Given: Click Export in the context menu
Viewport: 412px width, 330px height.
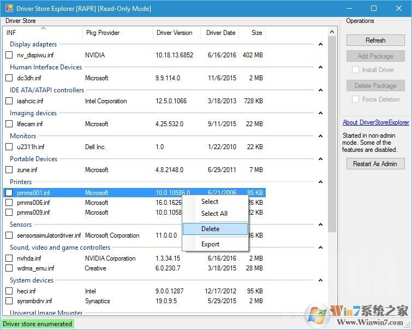Looking at the screenshot, I should click(x=210, y=244).
